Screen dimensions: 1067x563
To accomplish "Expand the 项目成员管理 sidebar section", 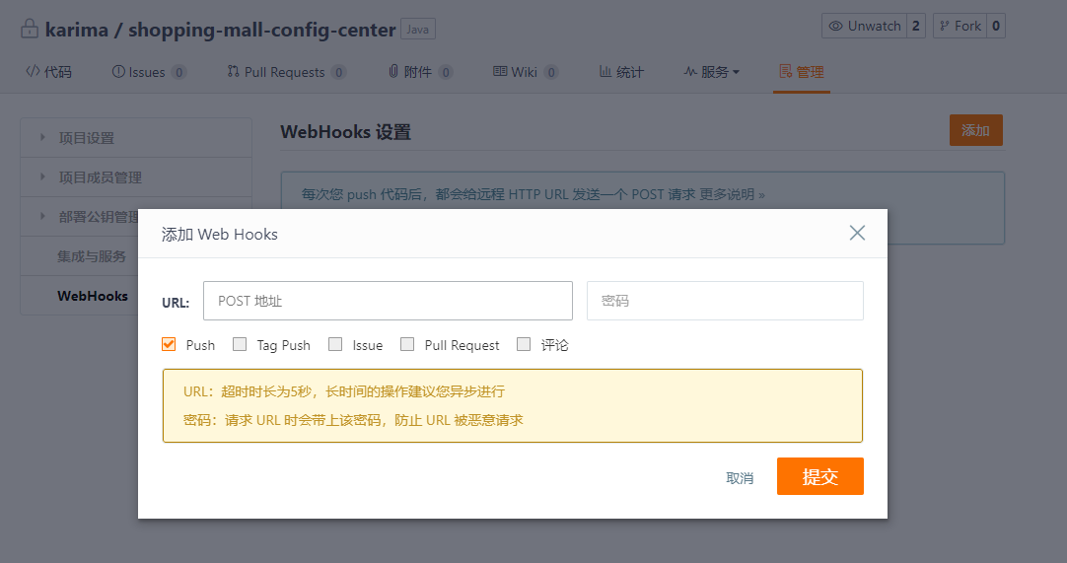I will coord(136,177).
